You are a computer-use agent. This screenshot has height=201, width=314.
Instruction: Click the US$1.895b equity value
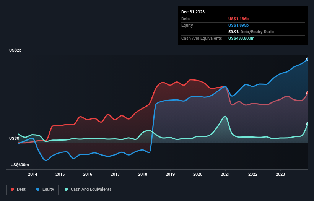[238, 25]
